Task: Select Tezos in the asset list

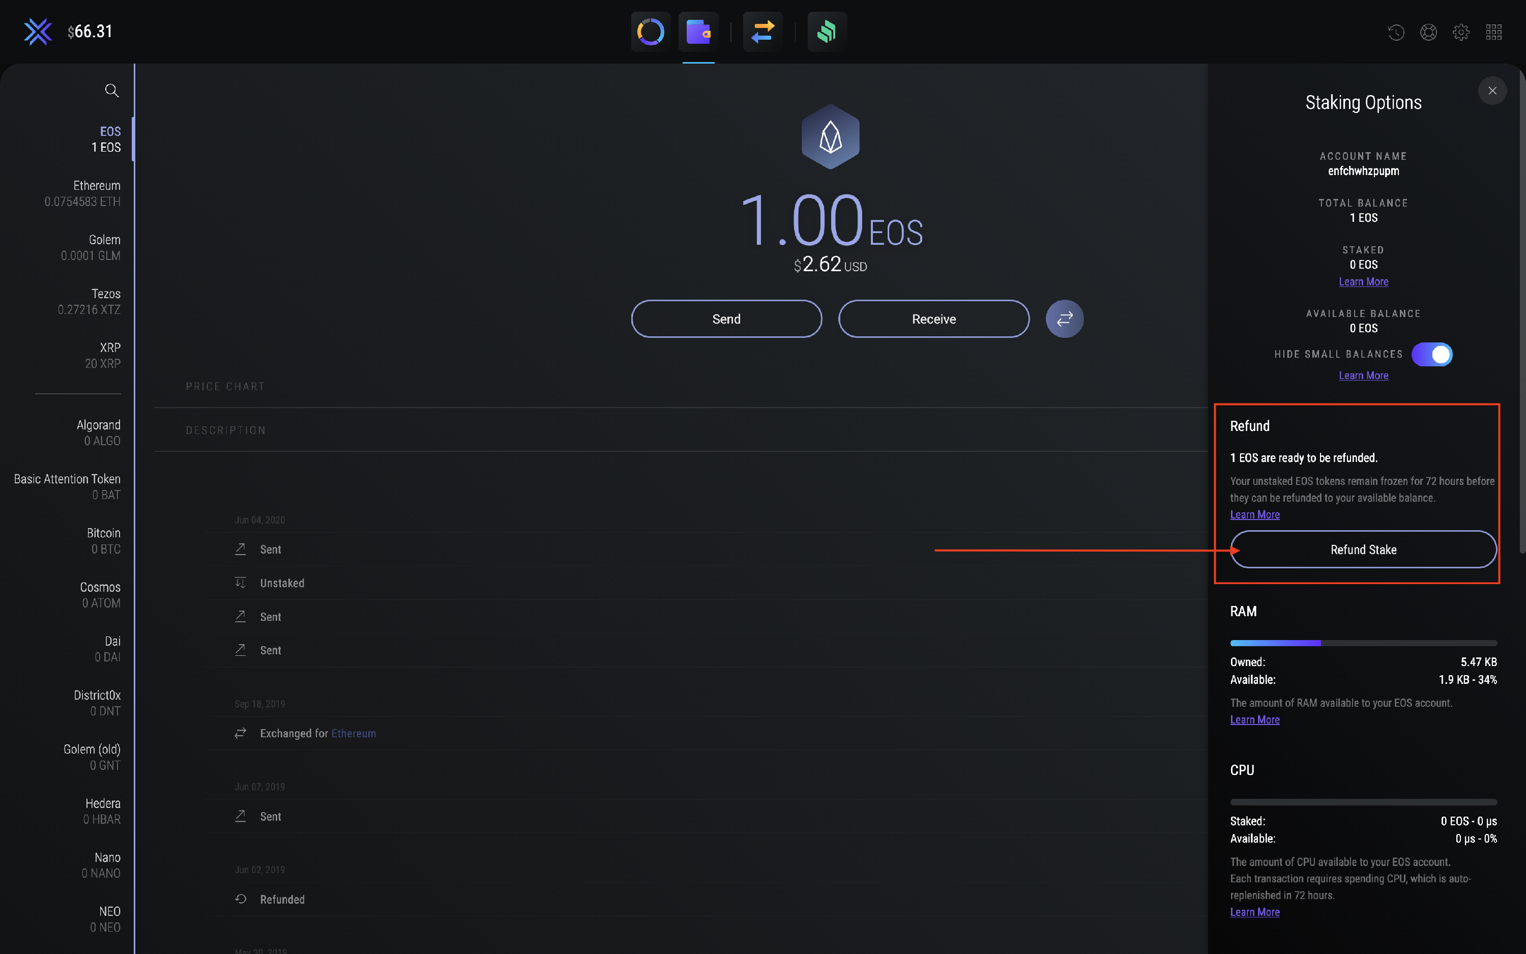Action: point(89,302)
